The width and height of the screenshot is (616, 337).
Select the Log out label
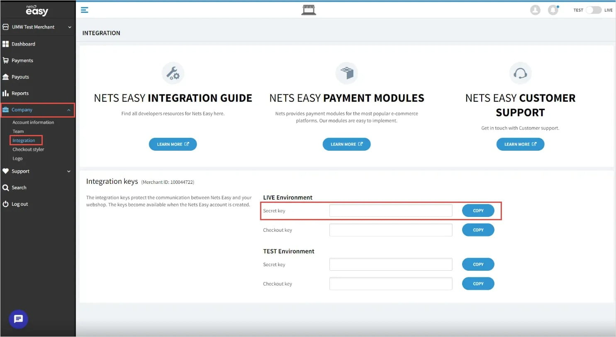[20, 204]
